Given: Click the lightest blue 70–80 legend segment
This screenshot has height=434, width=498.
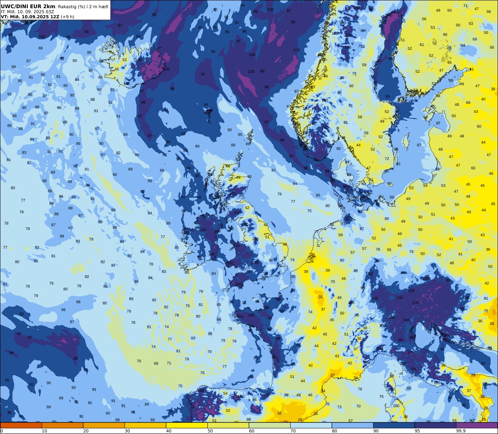Looking at the screenshot, I should 311,425.
